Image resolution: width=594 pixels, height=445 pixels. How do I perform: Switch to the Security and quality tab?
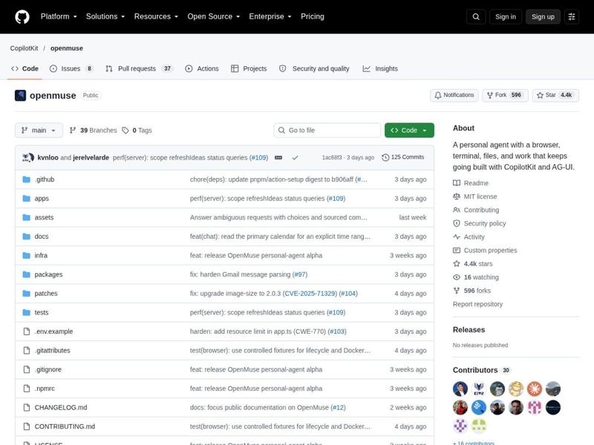point(314,68)
